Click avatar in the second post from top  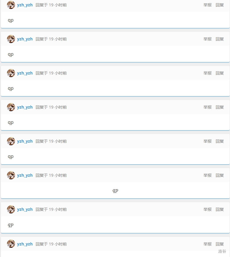(11, 39)
